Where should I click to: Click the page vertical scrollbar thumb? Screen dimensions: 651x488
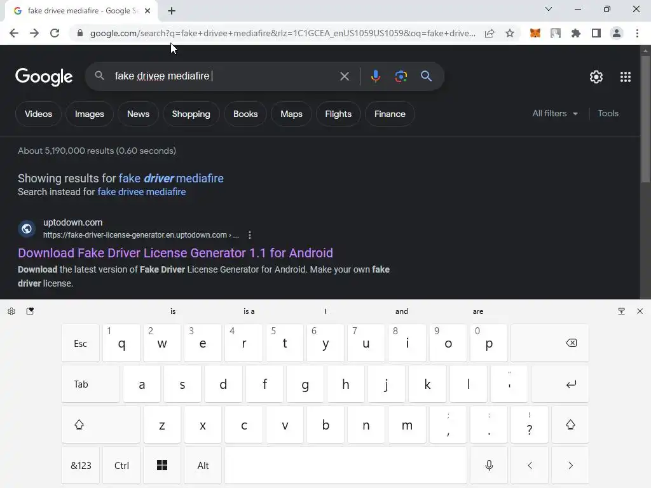pos(645,118)
